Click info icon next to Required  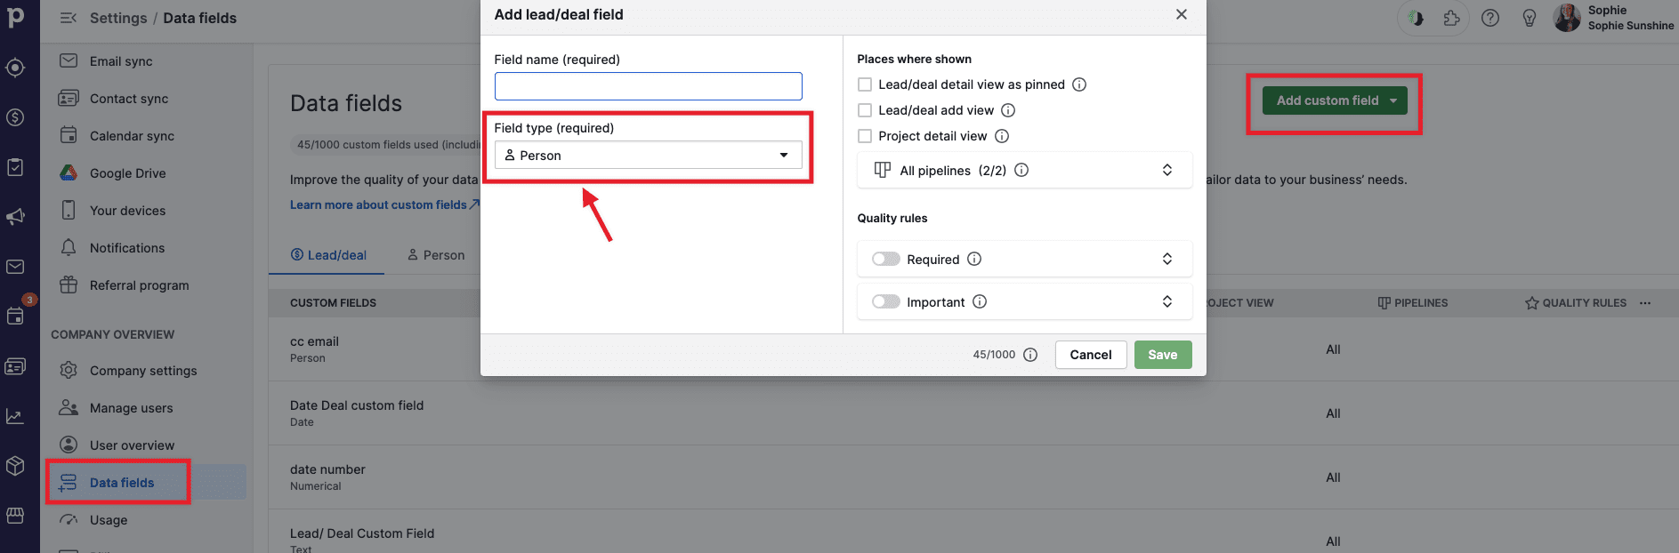pos(974,259)
